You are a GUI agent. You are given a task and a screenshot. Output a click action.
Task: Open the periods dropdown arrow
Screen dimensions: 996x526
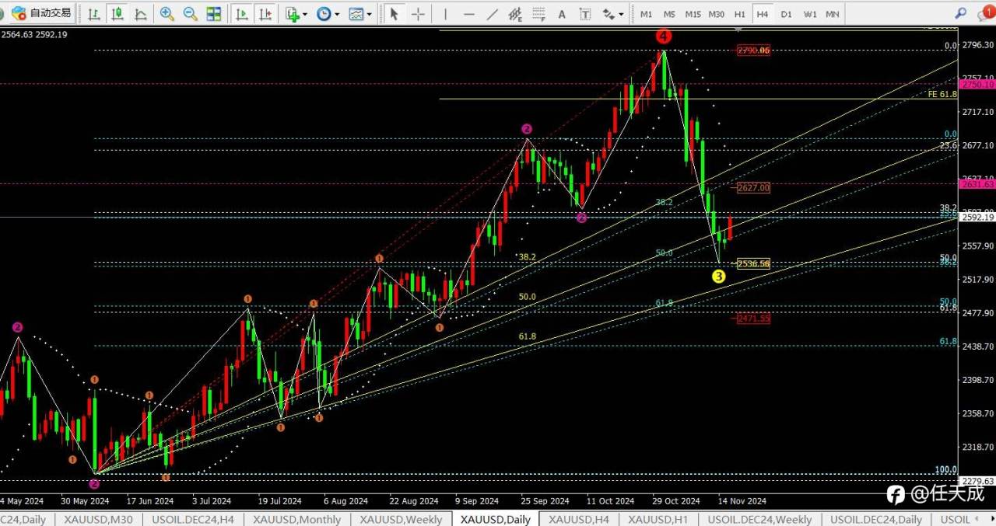click(337, 13)
